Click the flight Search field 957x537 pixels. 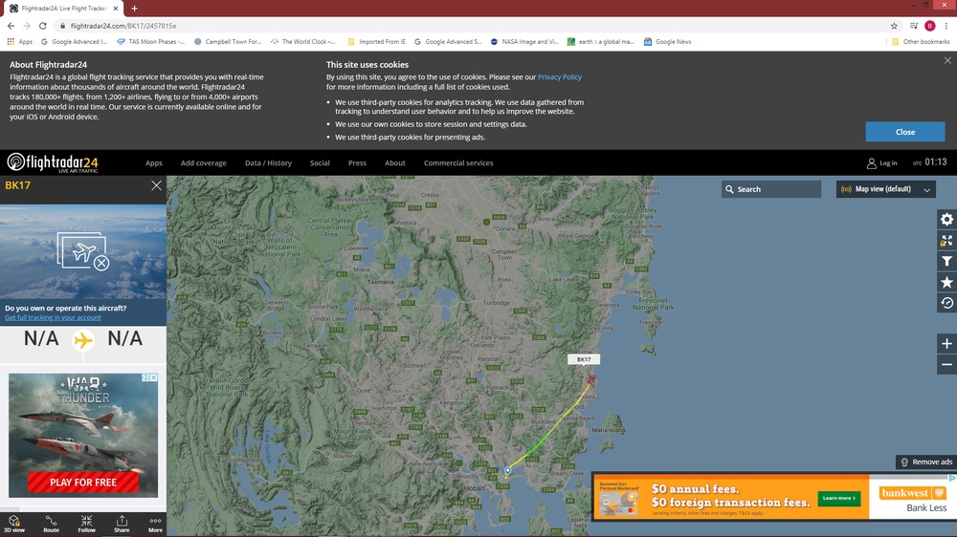coord(771,189)
